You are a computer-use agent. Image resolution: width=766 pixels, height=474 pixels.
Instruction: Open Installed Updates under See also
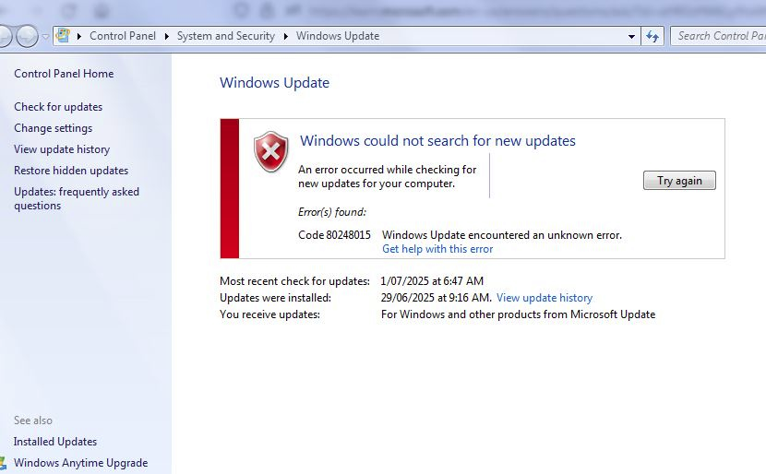coord(55,442)
